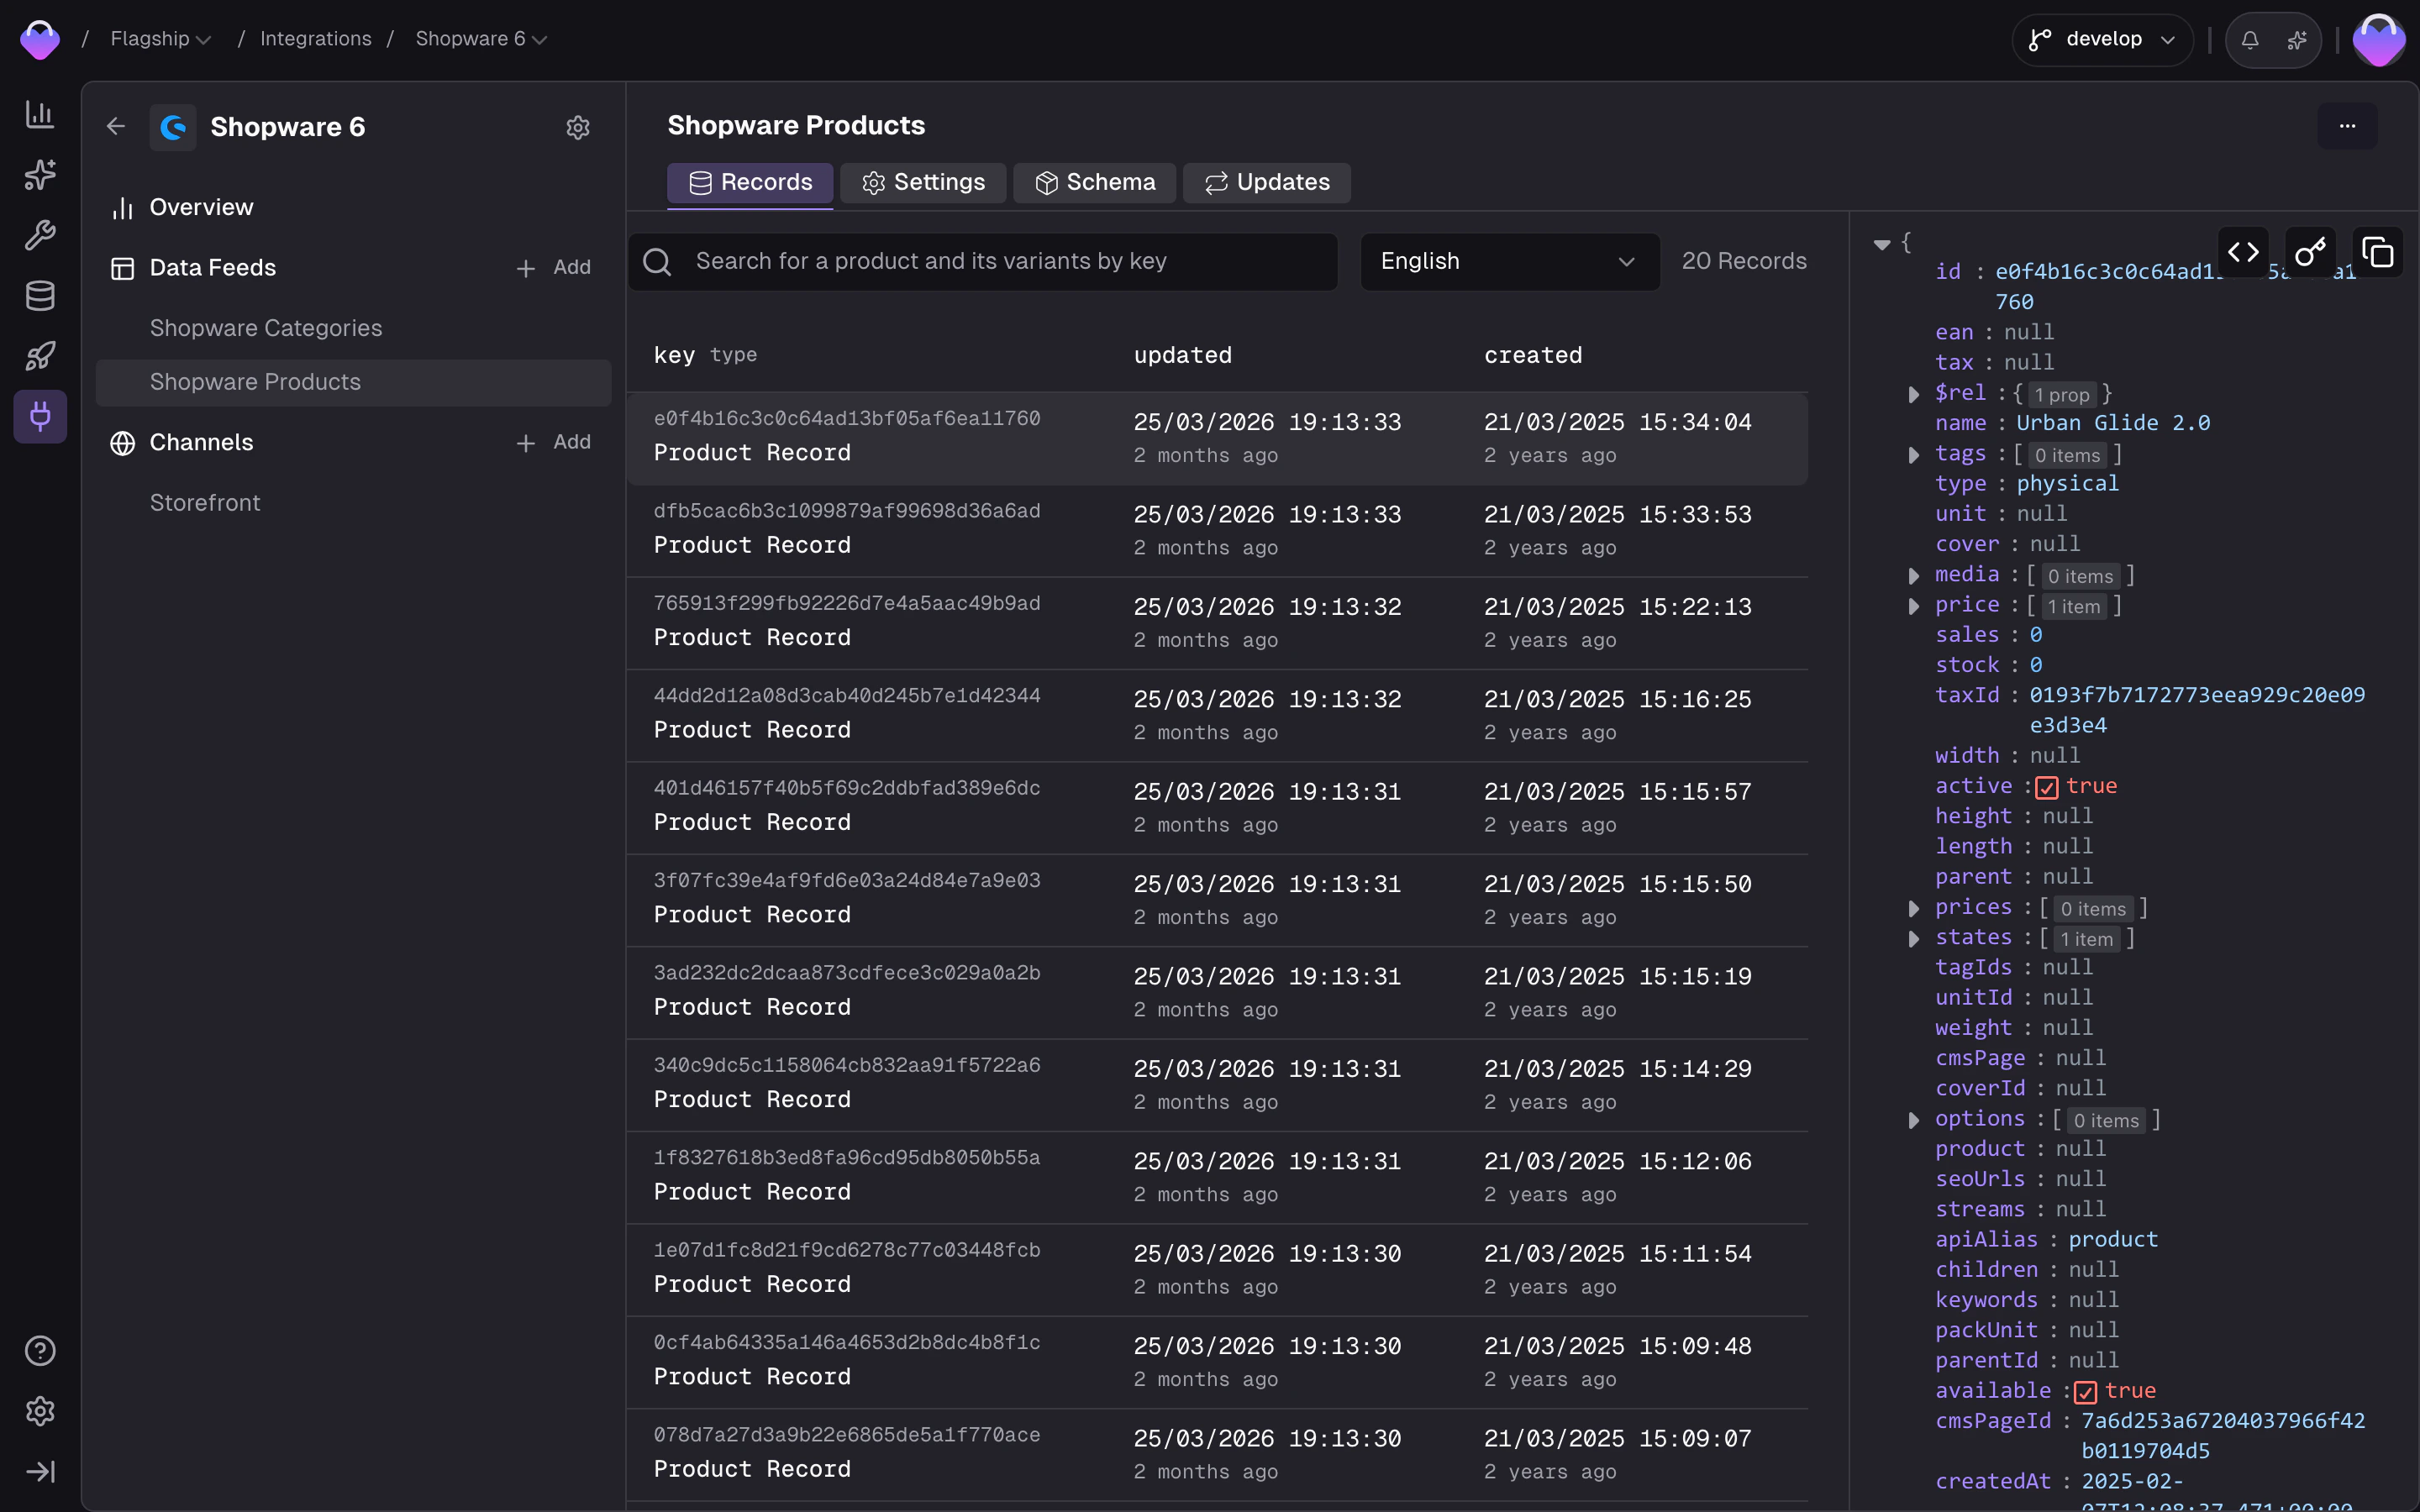
Task: Expand the options array
Action: tap(1913, 1120)
